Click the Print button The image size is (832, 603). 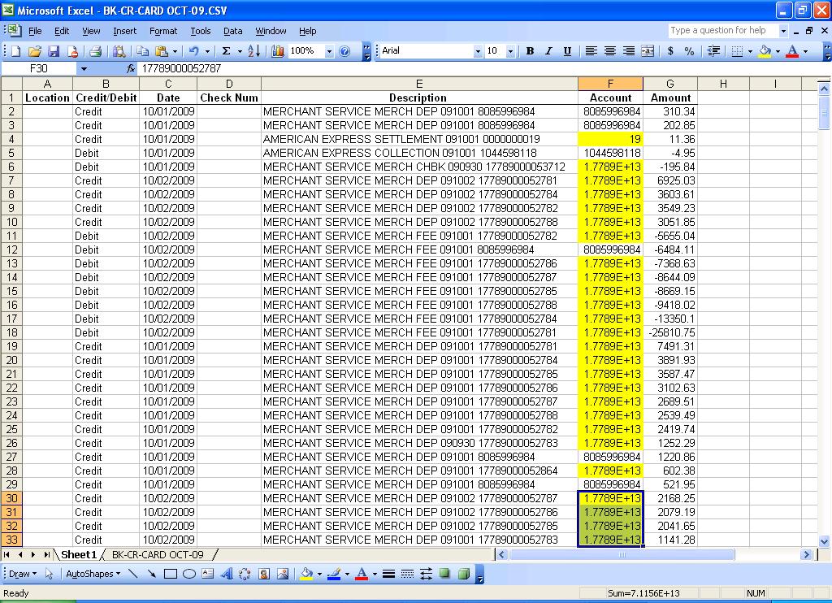tap(97, 50)
